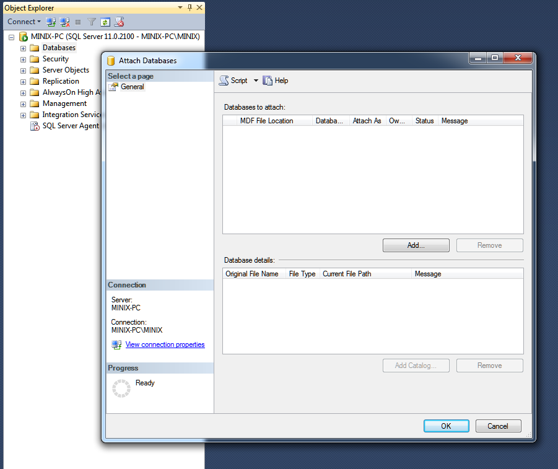Image resolution: width=558 pixels, height=469 pixels.
Task: Expand the Security folder node
Action: (24, 59)
